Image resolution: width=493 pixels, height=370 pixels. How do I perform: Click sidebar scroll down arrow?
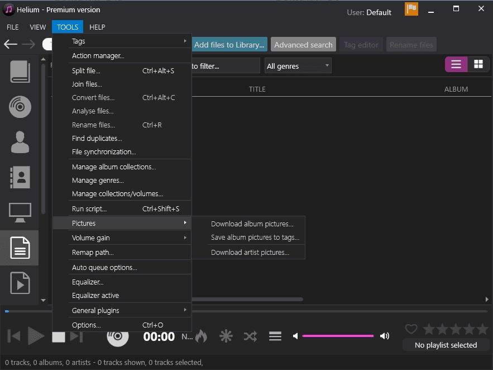(x=44, y=300)
